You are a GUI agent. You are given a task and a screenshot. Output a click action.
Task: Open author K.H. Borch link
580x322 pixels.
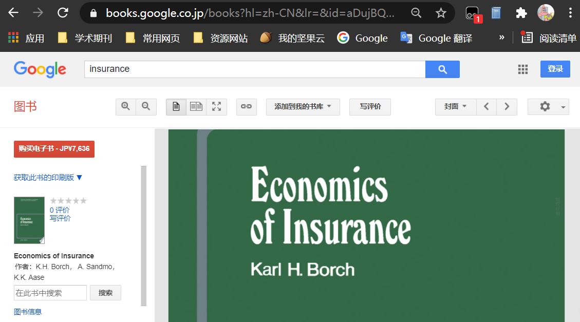pyautogui.click(x=52, y=267)
